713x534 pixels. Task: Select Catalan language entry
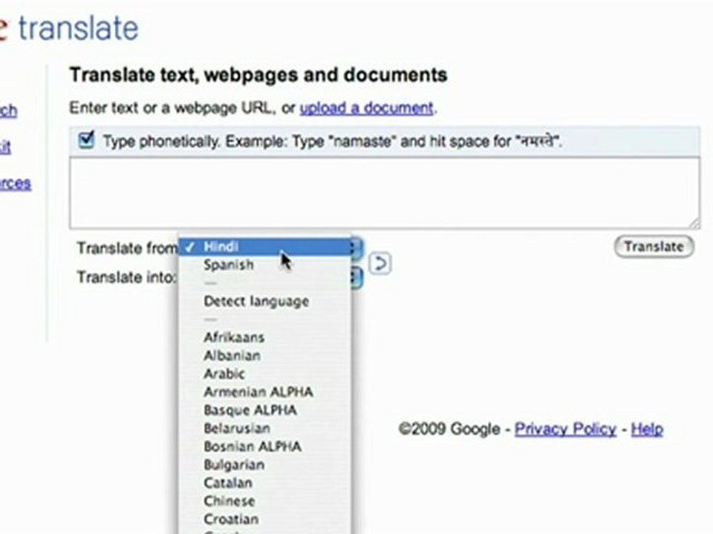click(265, 483)
